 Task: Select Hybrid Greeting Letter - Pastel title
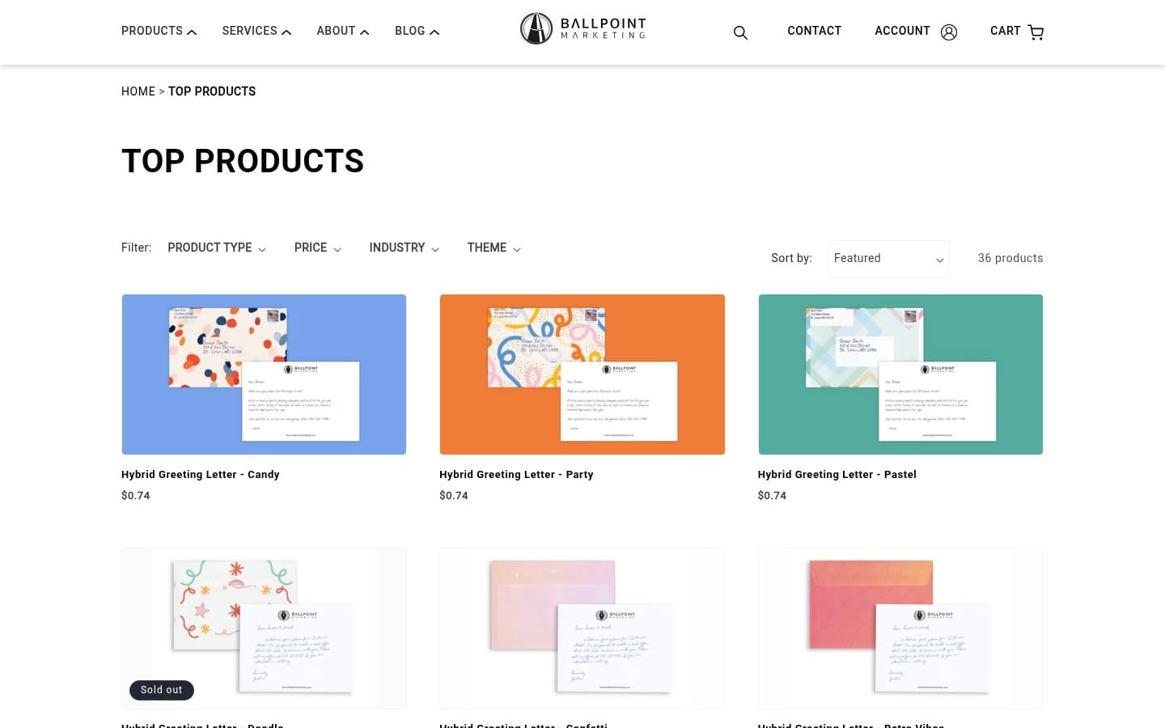(837, 475)
